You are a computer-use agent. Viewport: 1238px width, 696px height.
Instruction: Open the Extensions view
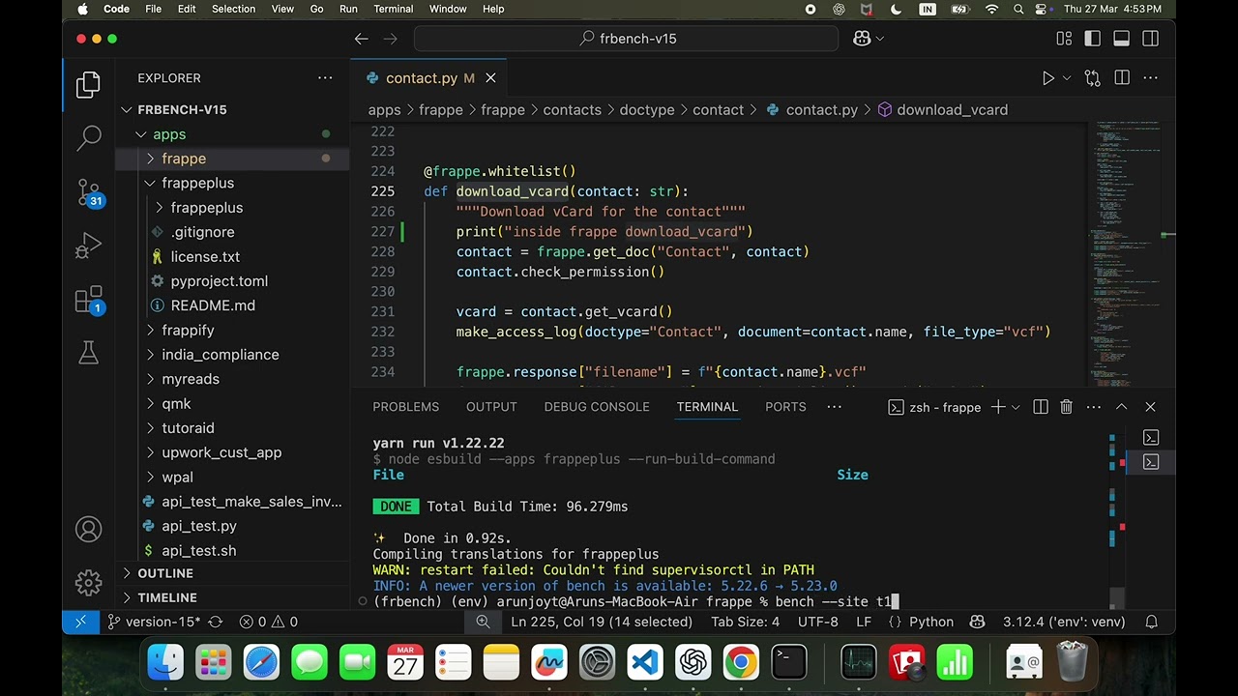click(x=88, y=300)
